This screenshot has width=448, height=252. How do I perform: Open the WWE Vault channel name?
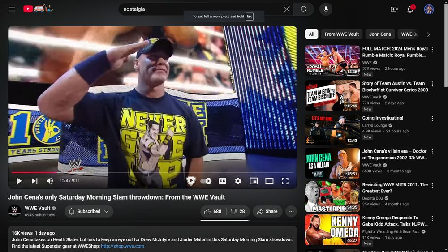coord(38,208)
